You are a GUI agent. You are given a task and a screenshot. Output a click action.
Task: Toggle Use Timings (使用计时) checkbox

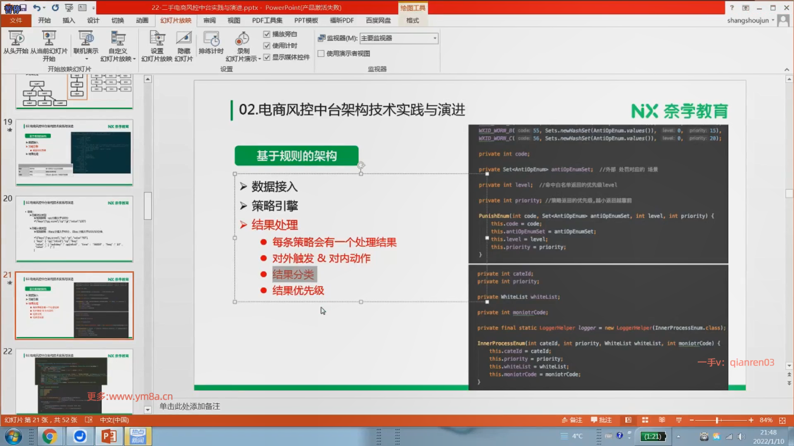click(x=267, y=45)
